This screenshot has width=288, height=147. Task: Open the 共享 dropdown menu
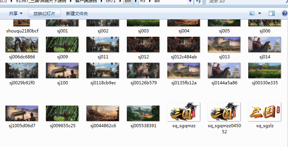(x=16, y=14)
